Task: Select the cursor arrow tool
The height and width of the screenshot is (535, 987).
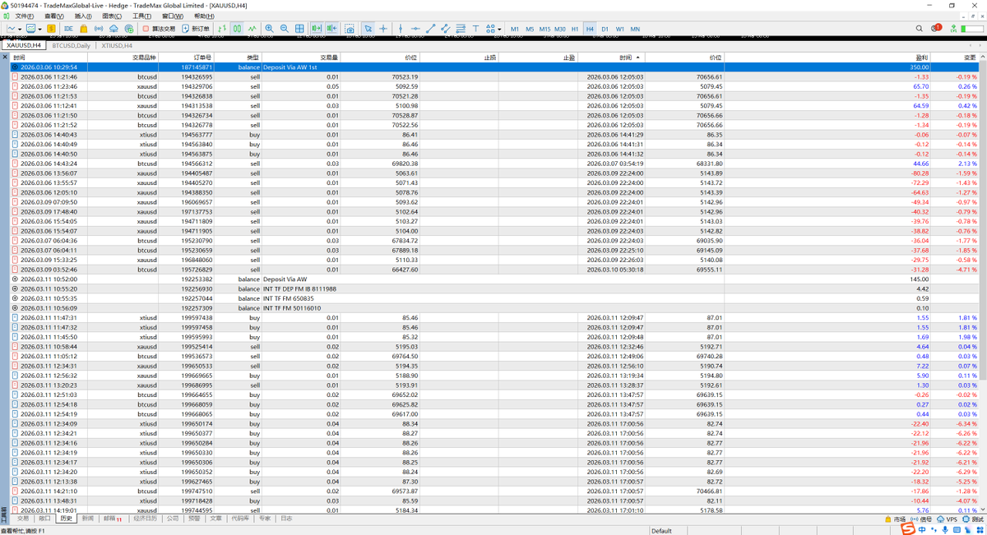Action: pyautogui.click(x=368, y=29)
